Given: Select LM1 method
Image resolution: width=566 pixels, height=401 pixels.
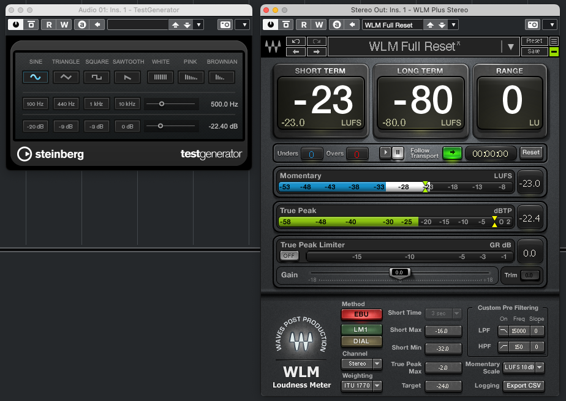Looking at the screenshot, I should pos(361,329).
